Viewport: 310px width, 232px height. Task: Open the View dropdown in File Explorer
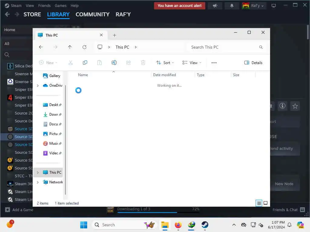[192, 63]
